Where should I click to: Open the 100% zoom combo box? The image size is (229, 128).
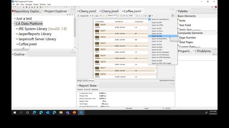click(132, 16)
